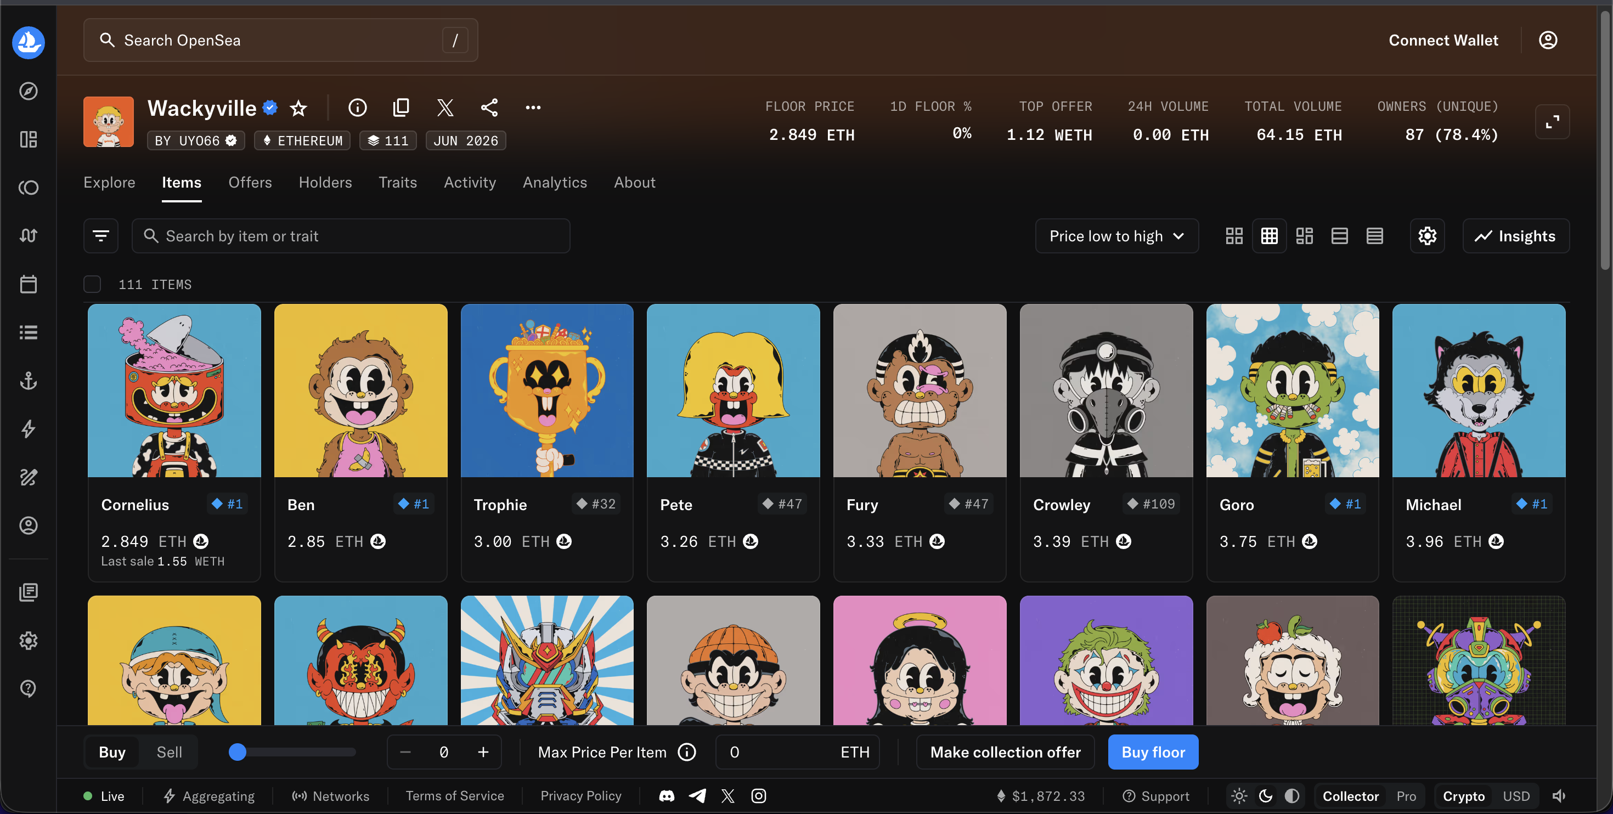1613x814 pixels.
Task: Open the Networks footer link
Action: click(330, 796)
